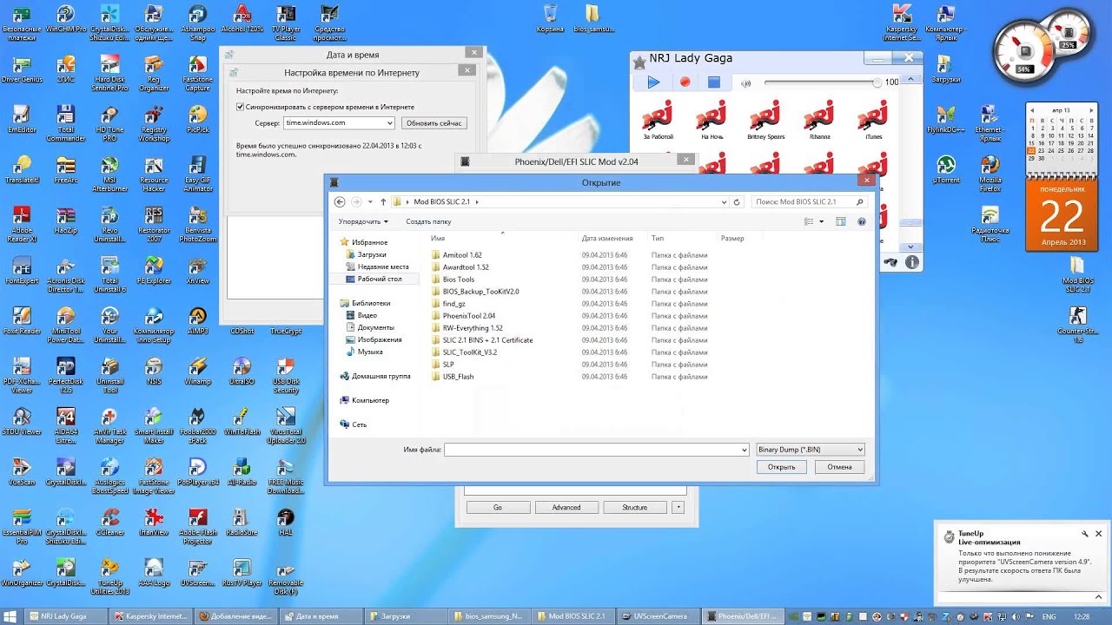
Task: Click the Go button in SLIC Mod
Action: 498,508
